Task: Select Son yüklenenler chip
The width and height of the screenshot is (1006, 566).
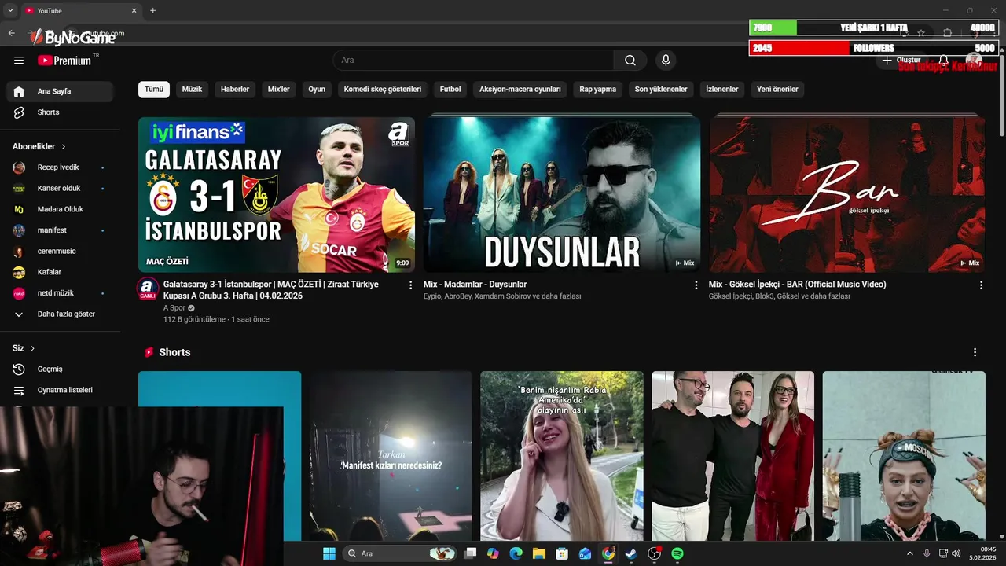Action: [661, 89]
